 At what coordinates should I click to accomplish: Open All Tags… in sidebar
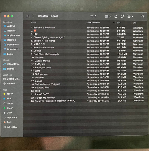10,127
